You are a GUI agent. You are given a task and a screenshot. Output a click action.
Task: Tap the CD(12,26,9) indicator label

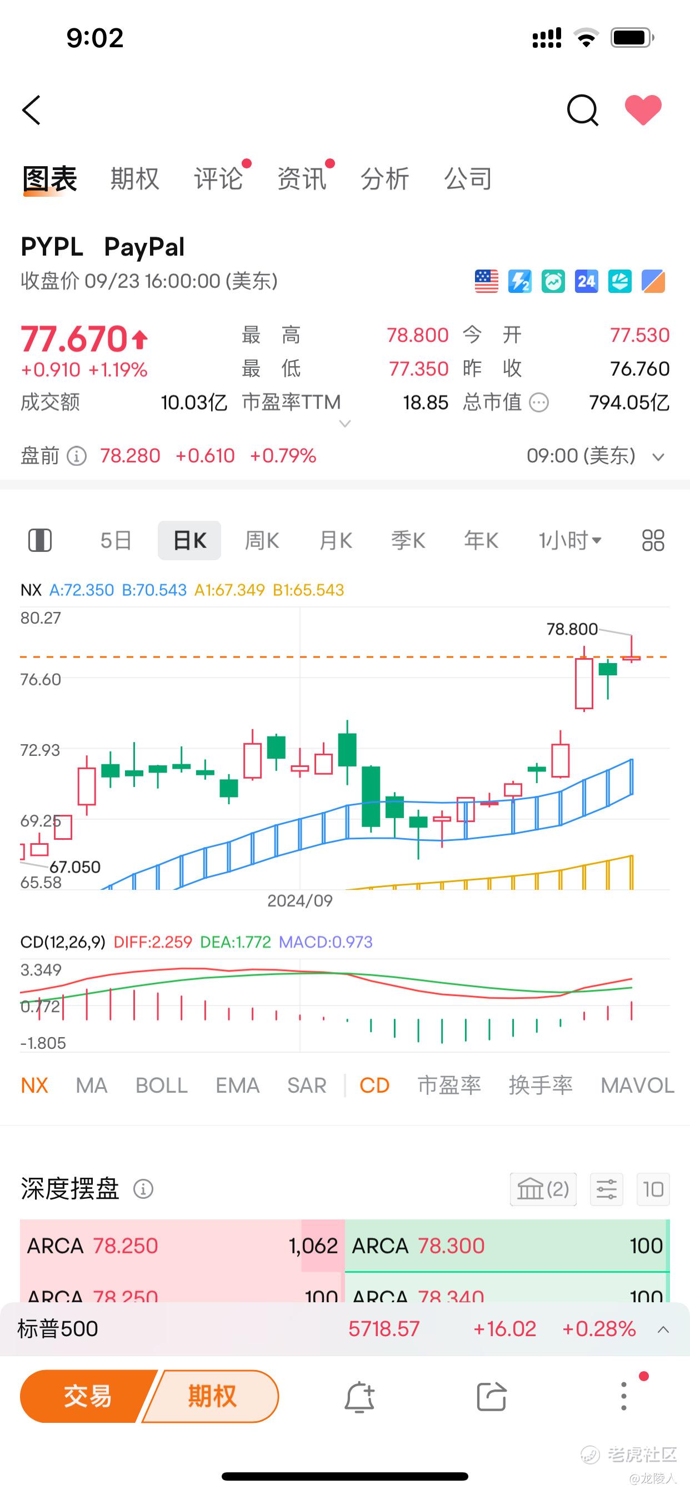tap(63, 942)
